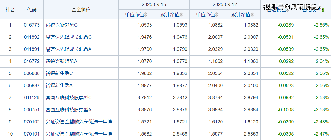Select growth value -0.0289
The image size is (331, 140).
point(286,25)
